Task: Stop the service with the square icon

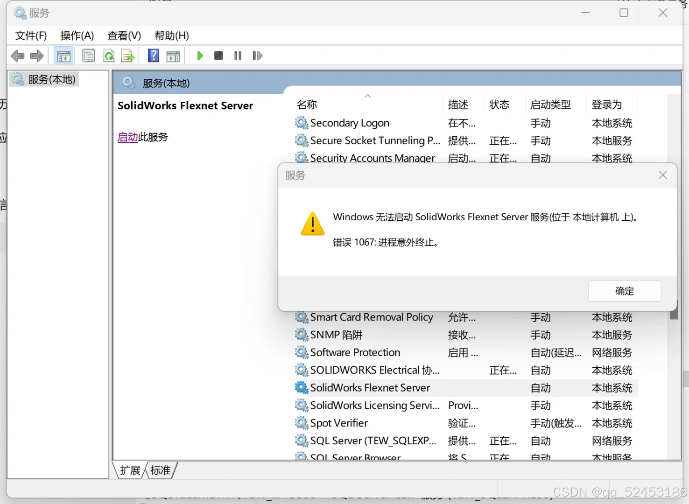Action: click(218, 56)
